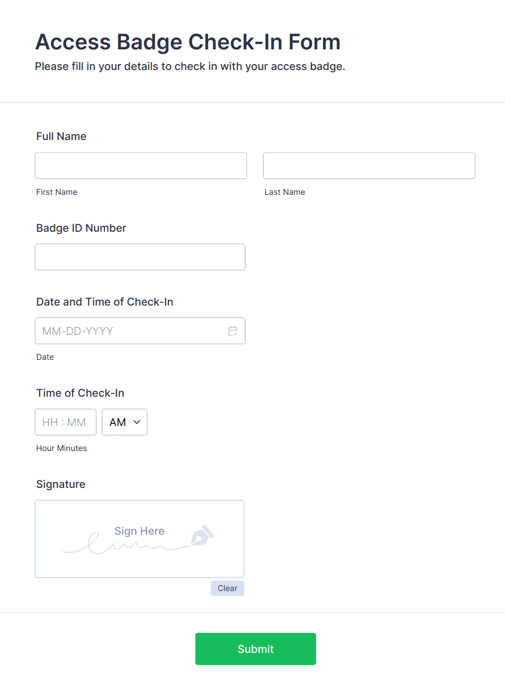The image size is (505, 692).
Task: Click the Access Badge Check-In Form heading
Action: (187, 42)
